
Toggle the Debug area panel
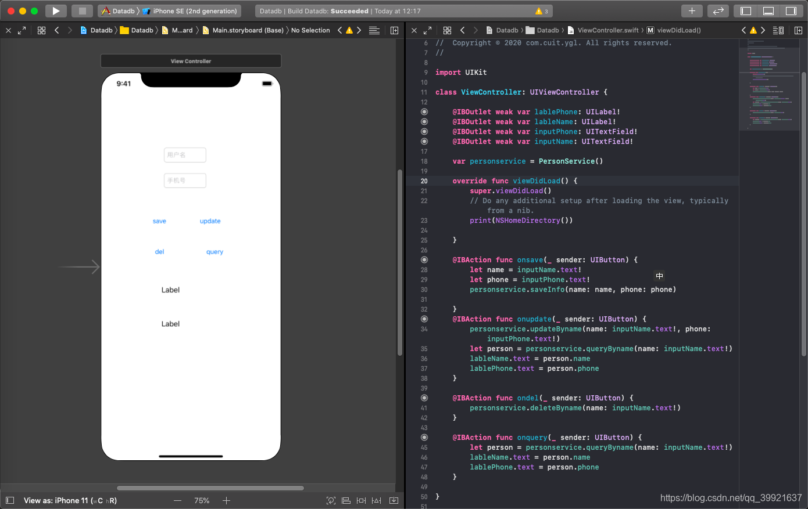[x=768, y=11]
